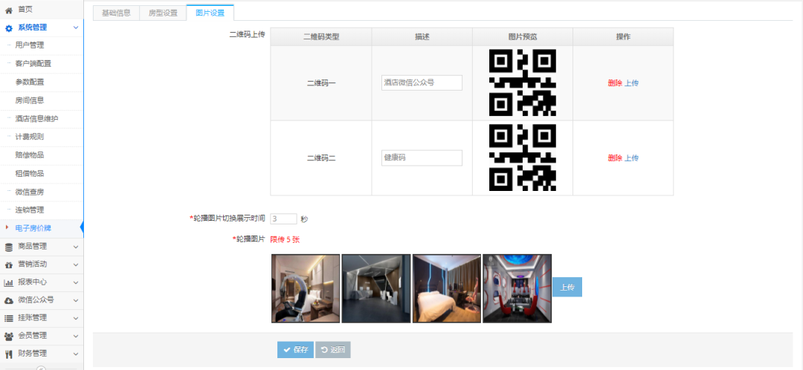Click the 二维码一 type cell

(321, 83)
